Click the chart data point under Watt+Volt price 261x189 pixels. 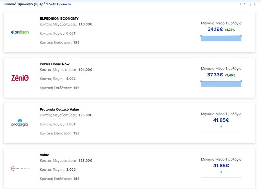click(221, 172)
